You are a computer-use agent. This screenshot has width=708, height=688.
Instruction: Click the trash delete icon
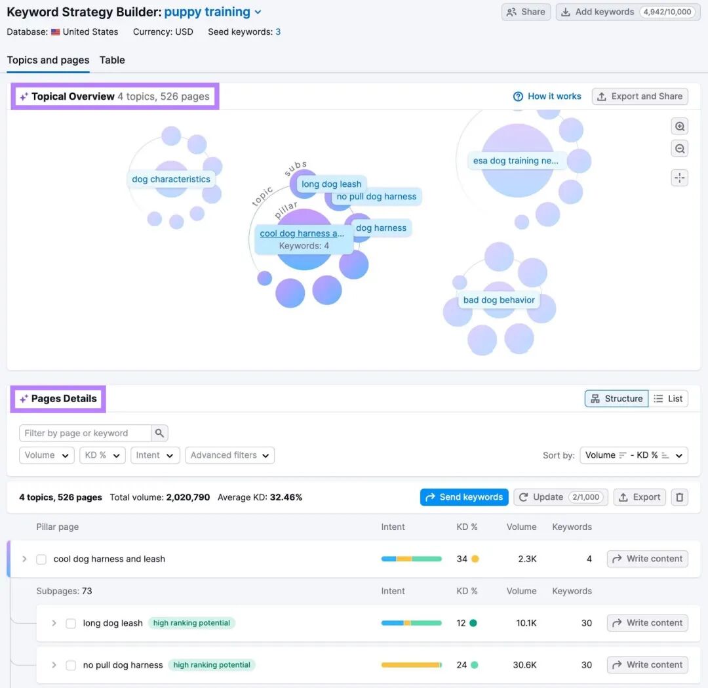pos(680,497)
